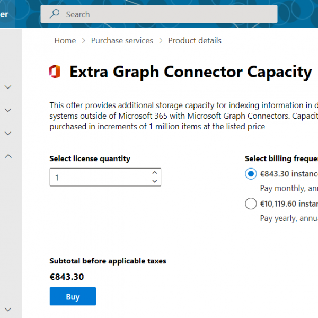Screen dimensions: 318x318
Task: Open the Purchase services breadcrumb link
Action: 122,41
